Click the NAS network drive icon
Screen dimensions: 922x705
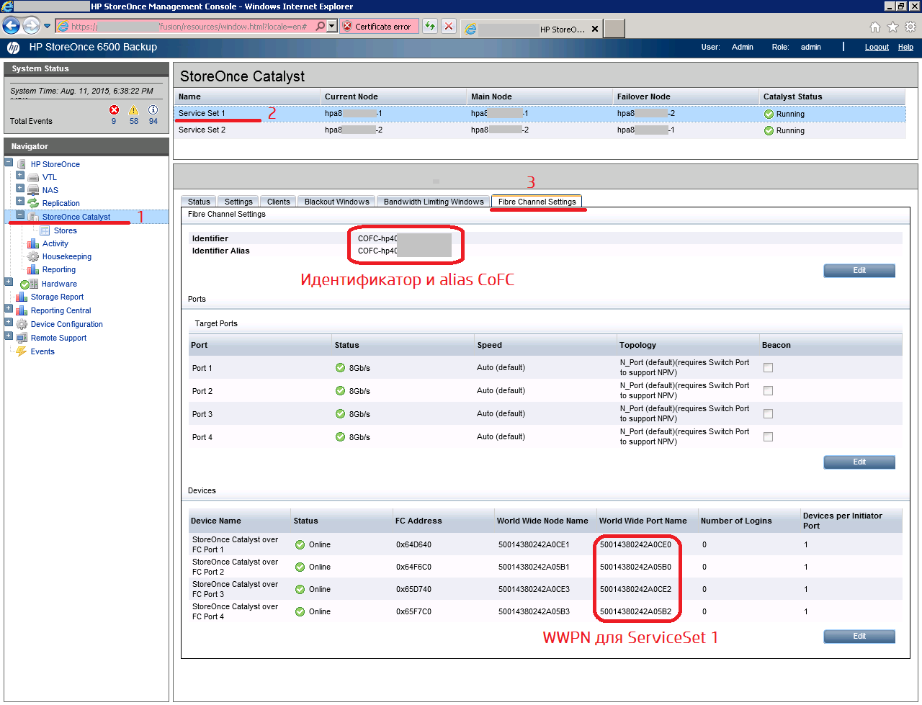coord(33,190)
